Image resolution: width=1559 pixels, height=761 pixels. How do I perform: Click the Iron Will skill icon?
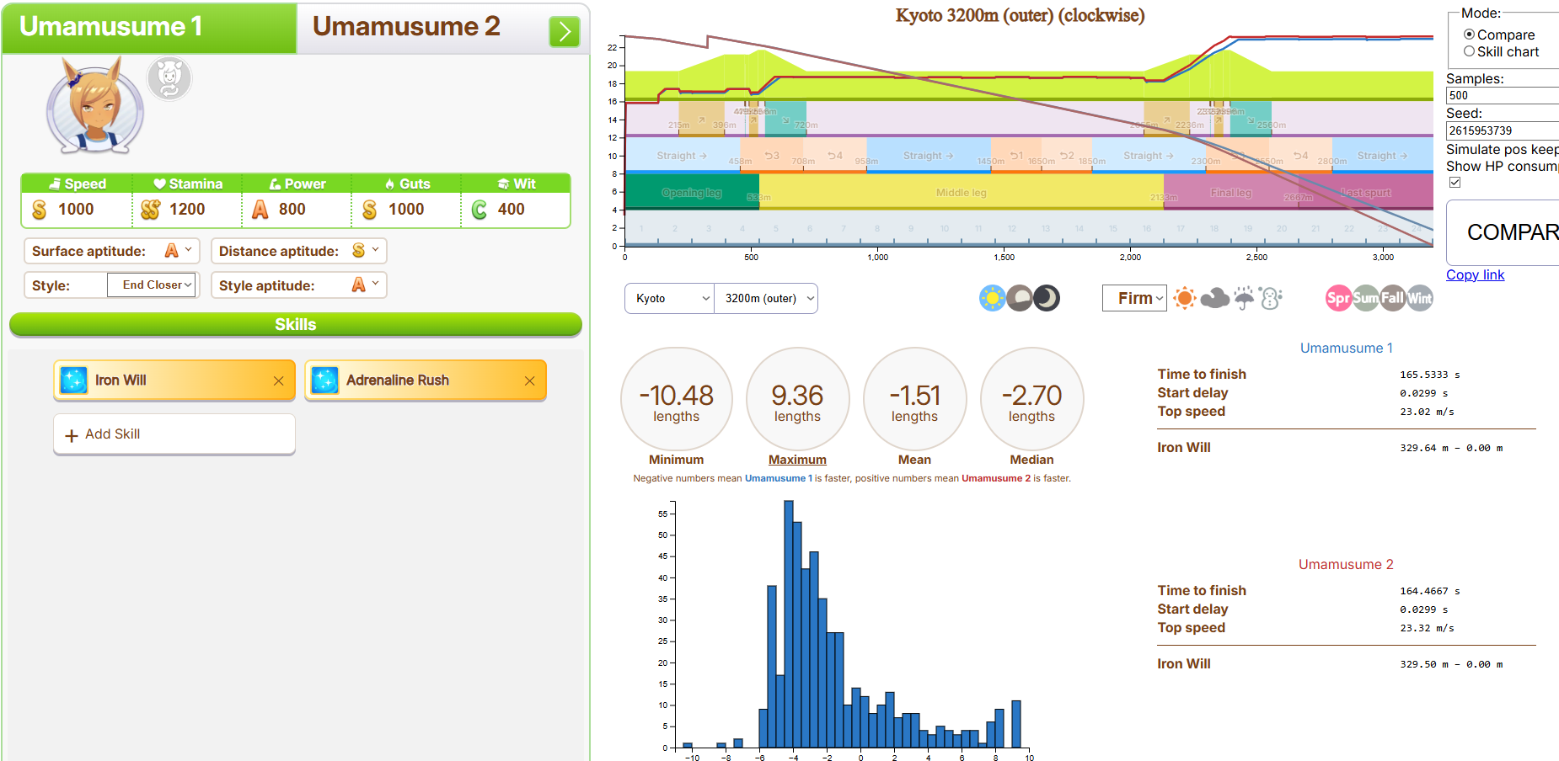point(73,380)
